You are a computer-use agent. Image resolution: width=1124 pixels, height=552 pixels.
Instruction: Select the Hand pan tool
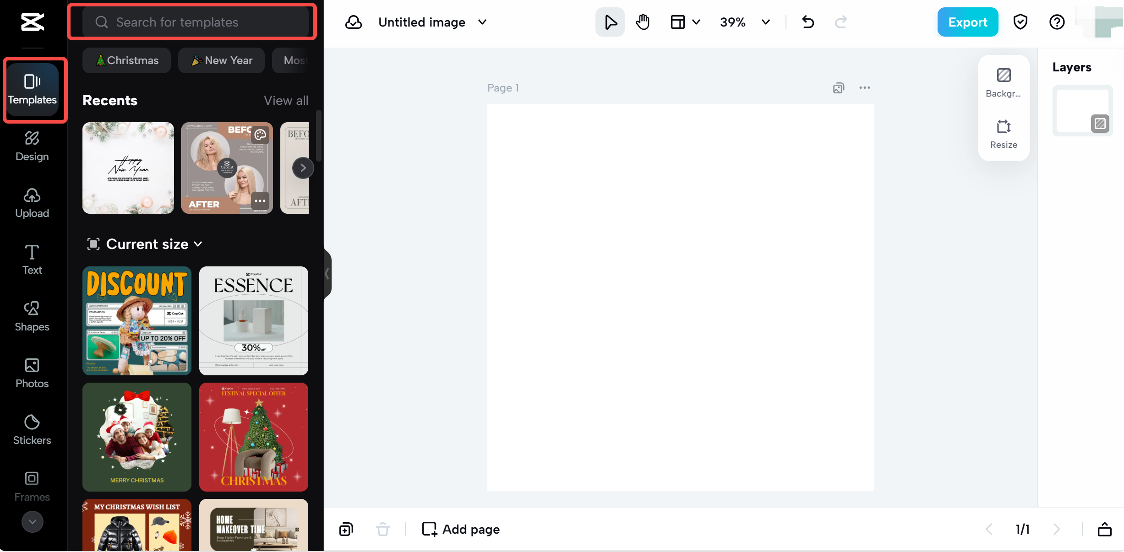[643, 22]
